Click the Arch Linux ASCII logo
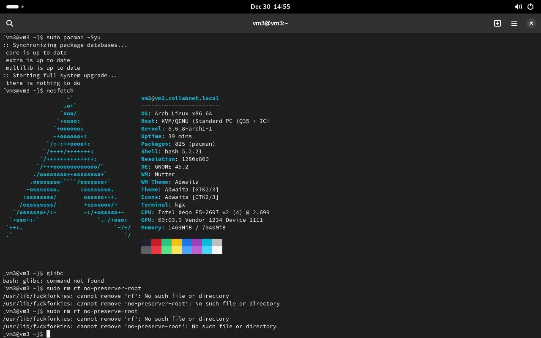Screen dimensions: 541x338 [68, 167]
